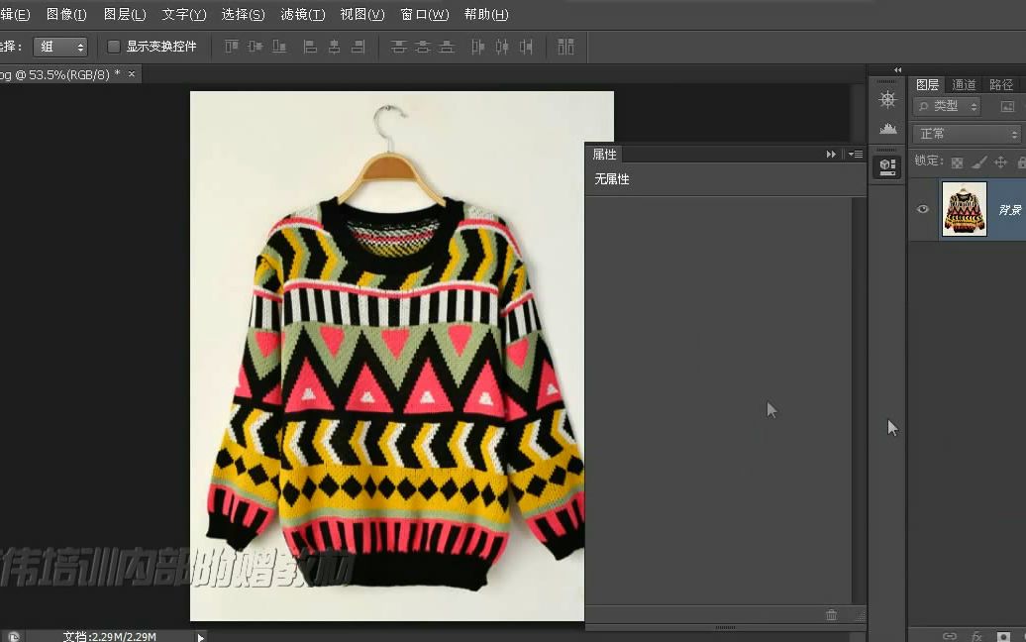Click the distribute left edges icon
Viewport: 1026px width, 642px height.
[x=477, y=46]
